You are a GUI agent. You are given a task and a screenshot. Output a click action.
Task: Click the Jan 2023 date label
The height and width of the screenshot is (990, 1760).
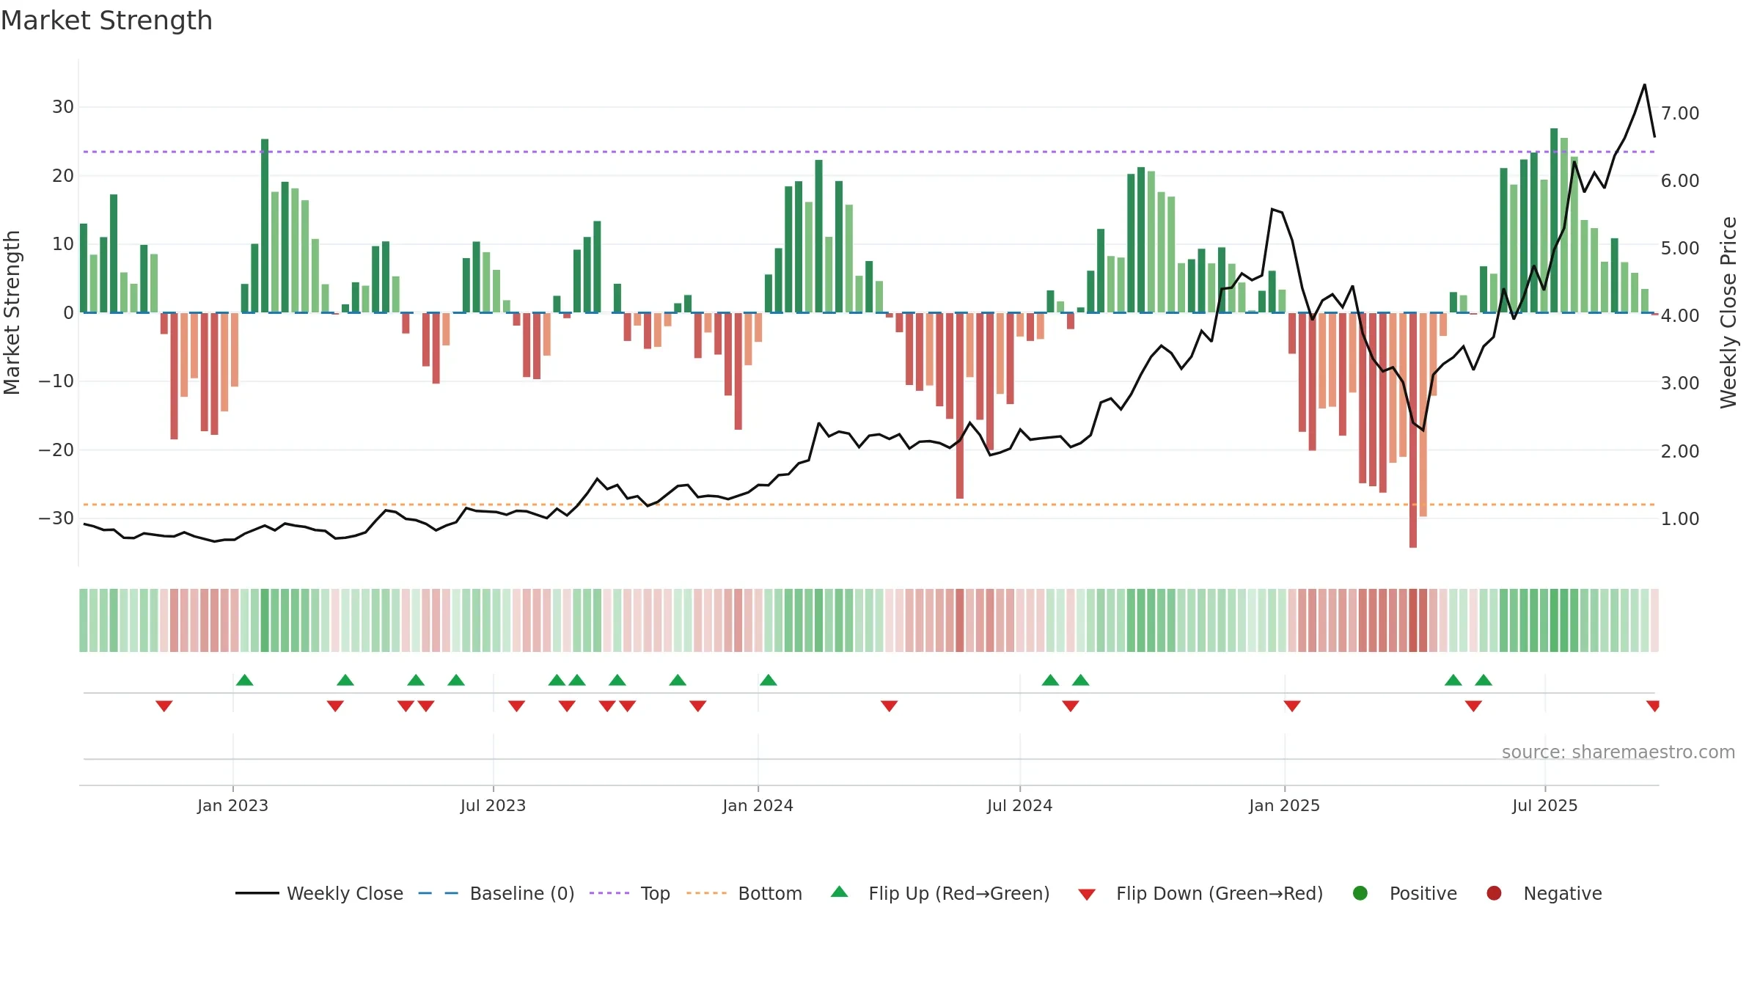click(232, 806)
